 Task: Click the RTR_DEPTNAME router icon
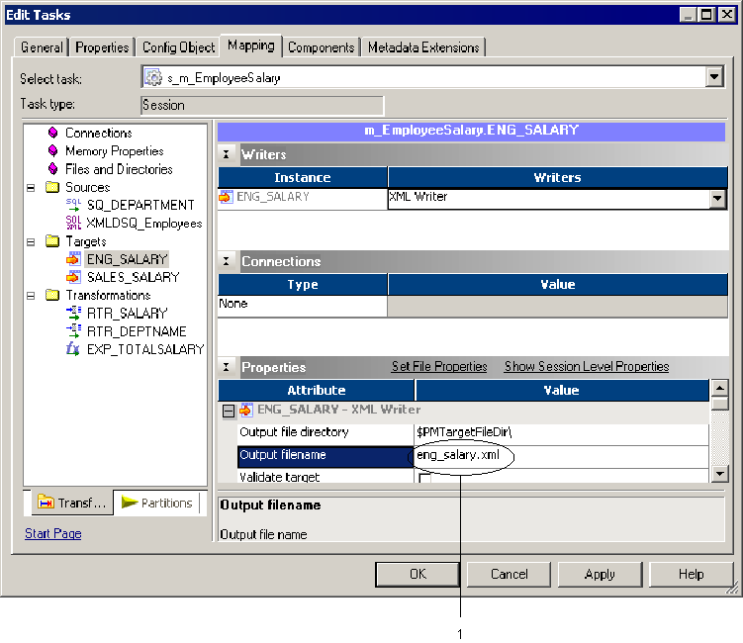click(73, 330)
